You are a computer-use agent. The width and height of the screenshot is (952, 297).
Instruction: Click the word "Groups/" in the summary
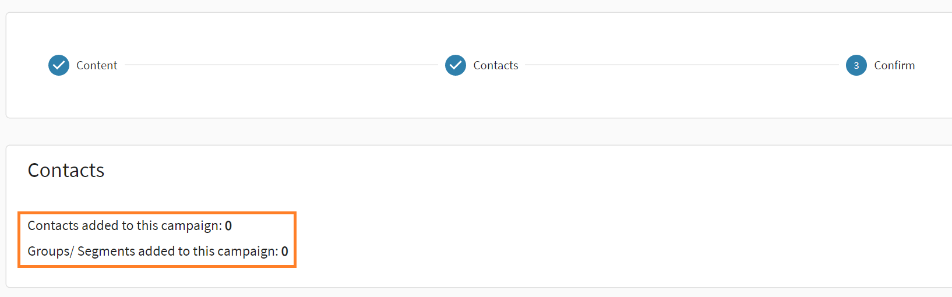(x=51, y=251)
